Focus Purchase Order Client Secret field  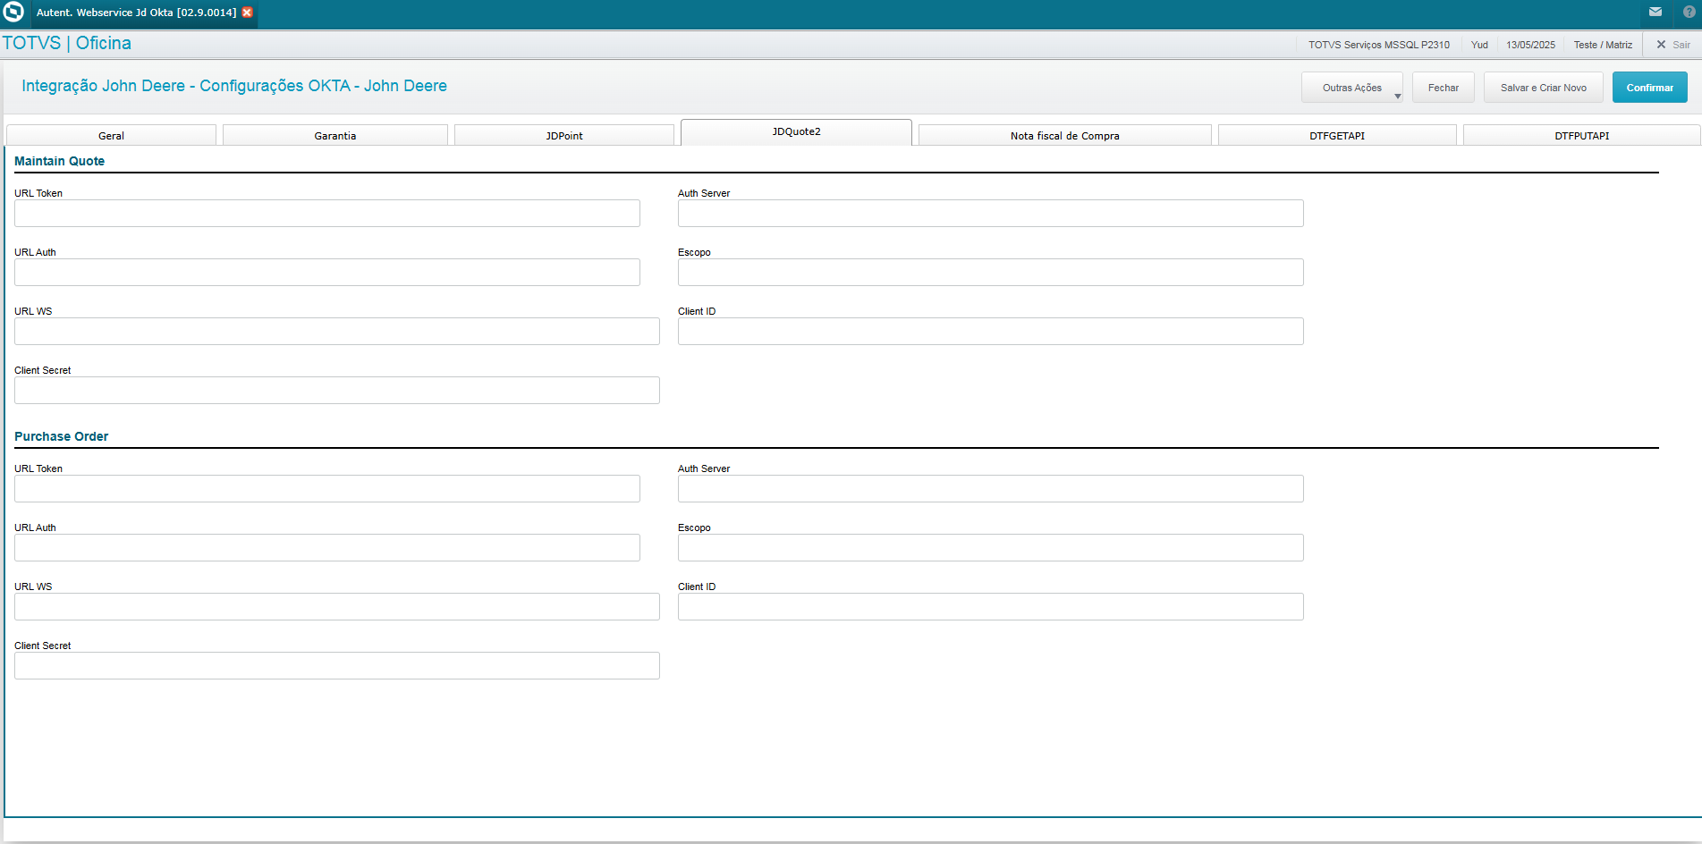coord(337,666)
